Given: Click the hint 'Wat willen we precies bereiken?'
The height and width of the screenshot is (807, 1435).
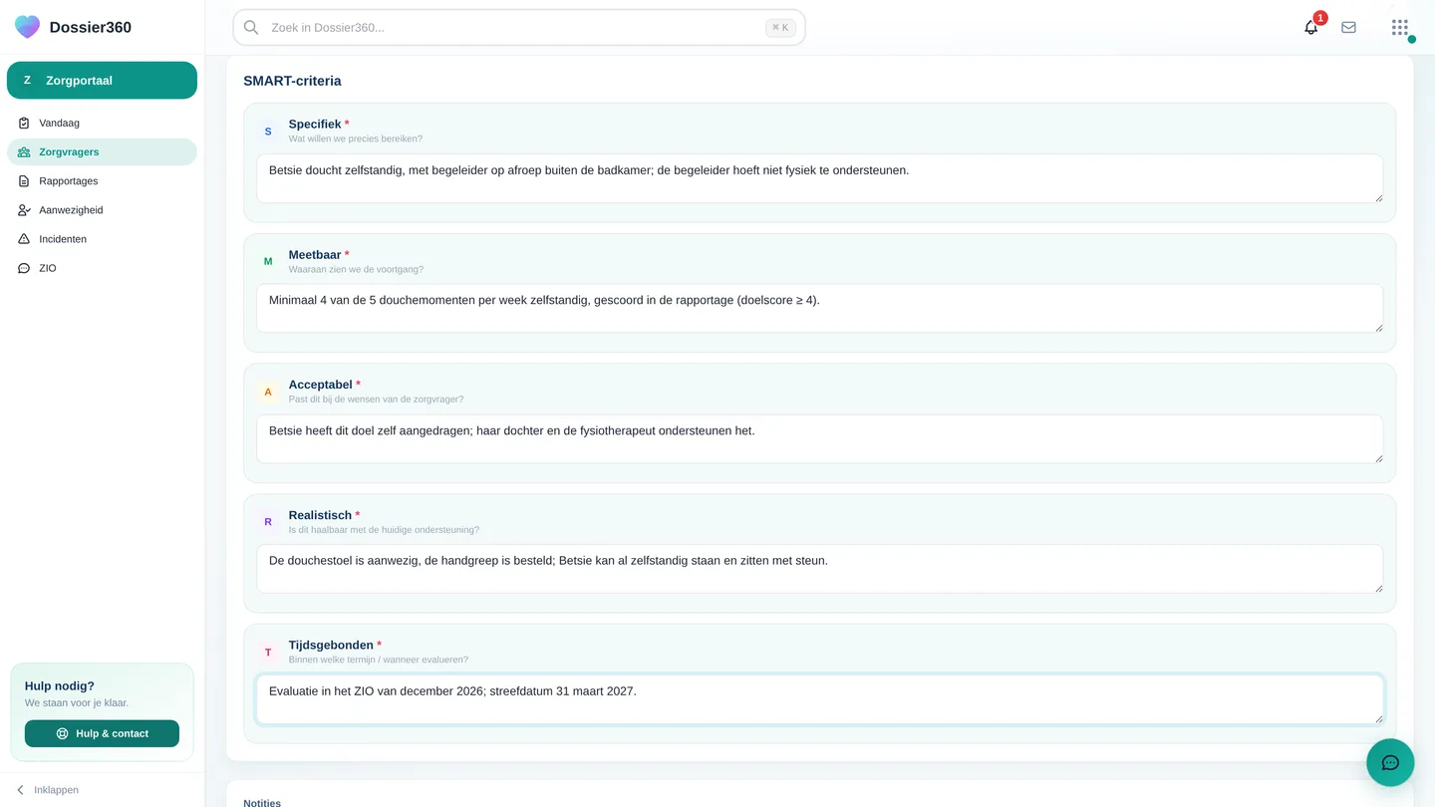Looking at the screenshot, I should point(356,138).
